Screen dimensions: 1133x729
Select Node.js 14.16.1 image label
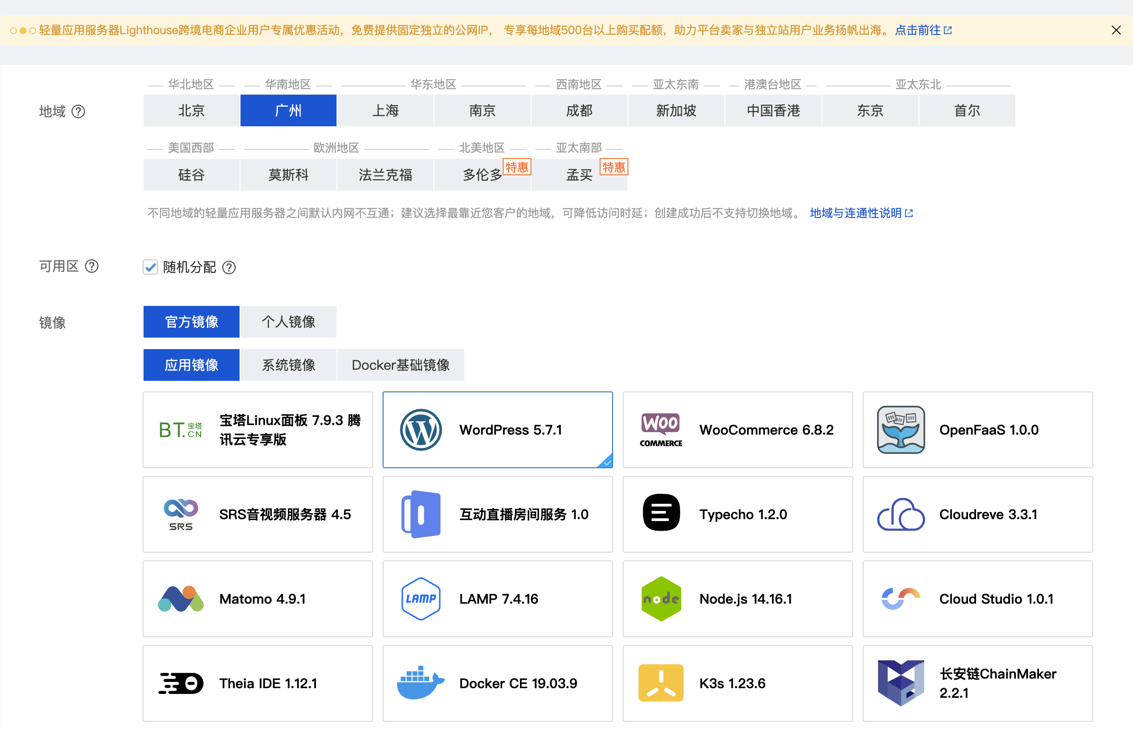[746, 599]
